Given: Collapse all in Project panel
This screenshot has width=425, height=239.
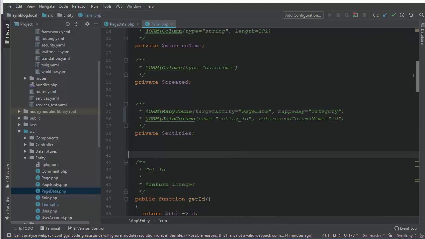Looking at the screenshot, I should click(76, 24).
